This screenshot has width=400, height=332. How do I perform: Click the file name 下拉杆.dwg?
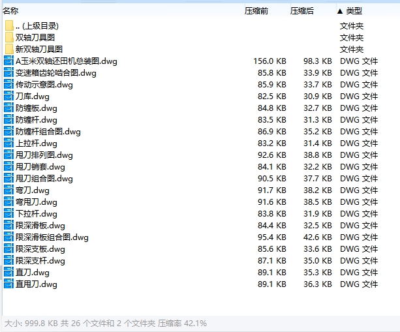[x=37, y=214]
